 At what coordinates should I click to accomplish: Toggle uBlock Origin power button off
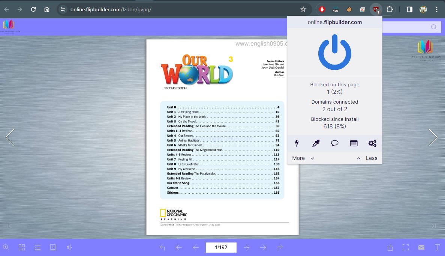click(x=334, y=52)
